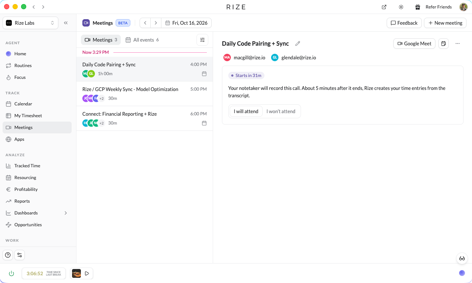
Task: Click +2 attendees on Connect: Financial Reporting row
Action: [x=102, y=123]
